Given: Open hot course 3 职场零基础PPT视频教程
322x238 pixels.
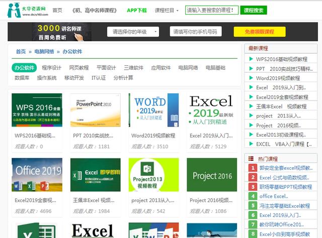Looking at the screenshot, I should click(x=286, y=187).
